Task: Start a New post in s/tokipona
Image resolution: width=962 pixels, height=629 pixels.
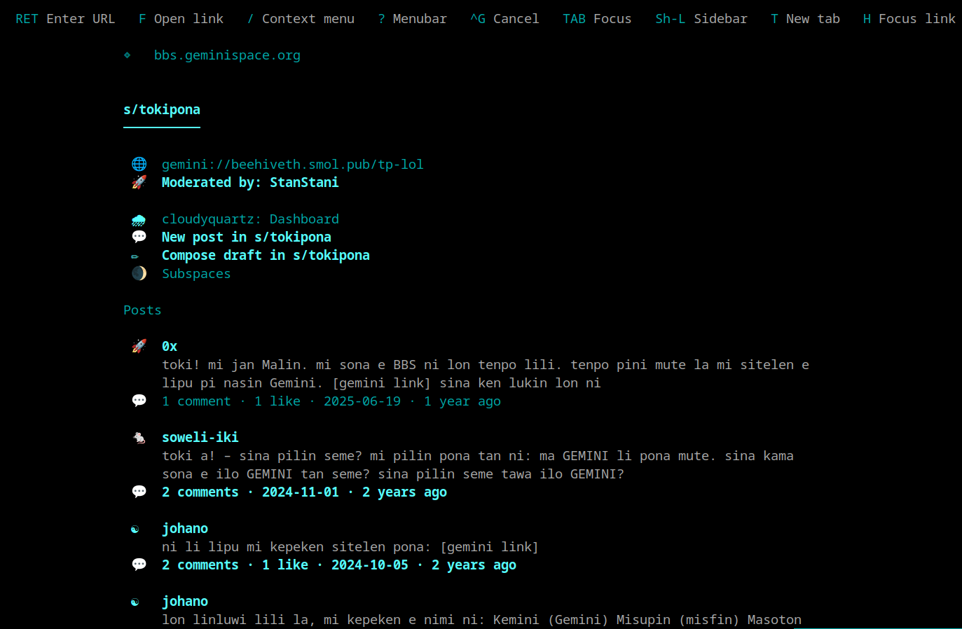Action: [247, 237]
